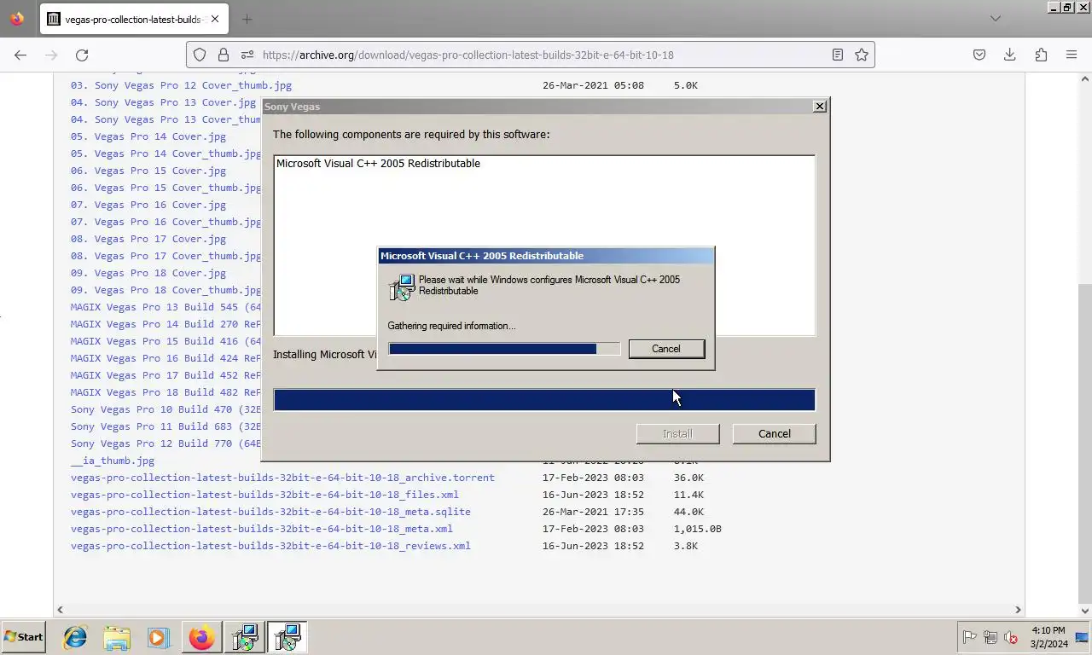Open the _reviews.xml file link
Screen dimensions: 1092x655
tap(270, 546)
